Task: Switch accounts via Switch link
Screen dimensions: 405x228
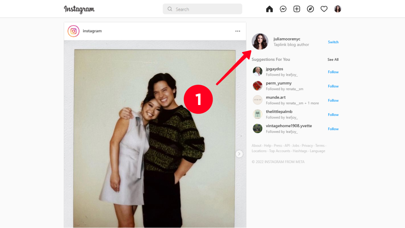Action: tap(333, 42)
